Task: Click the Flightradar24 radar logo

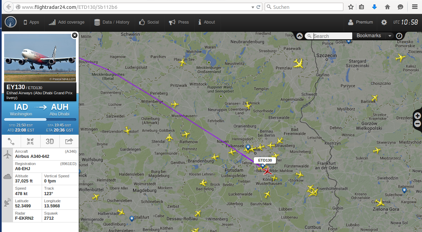Action: pyautogui.click(x=11, y=22)
